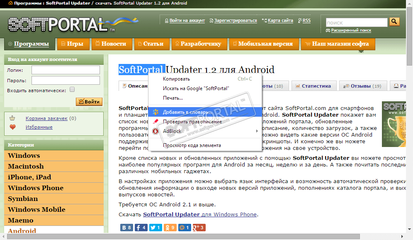Expand the AdBlock submenu arrow
The image size is (413, 240).
(257, 131)
